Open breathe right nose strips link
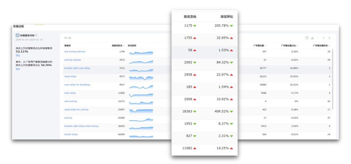This screenshot has width=351, height=164. (77, 68)
